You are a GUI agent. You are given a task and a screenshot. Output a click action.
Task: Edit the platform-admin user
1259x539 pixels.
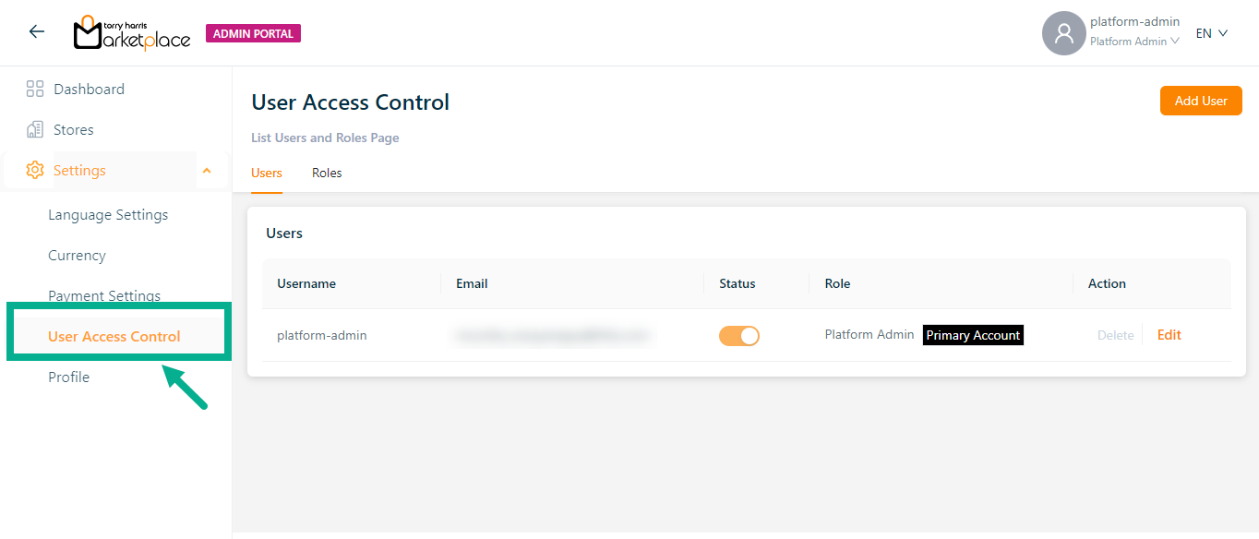pos(1169,335)
